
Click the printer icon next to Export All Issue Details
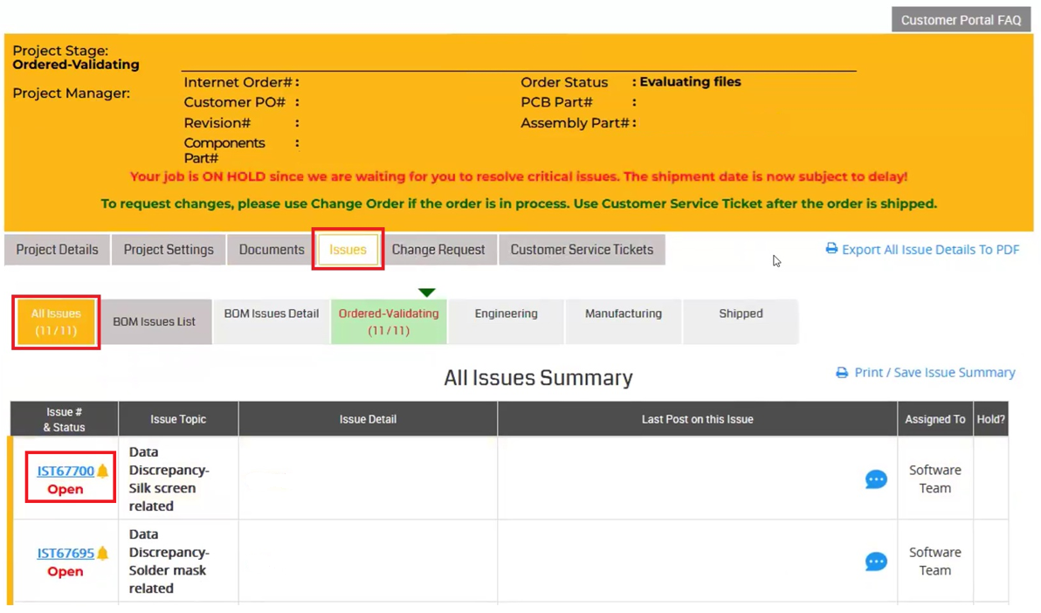(830, 249)
